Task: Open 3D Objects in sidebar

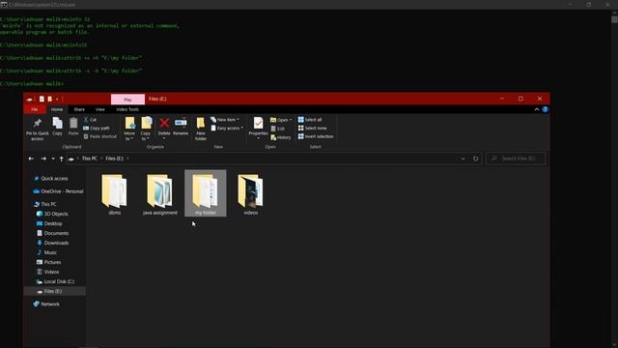Action: pos(52,214)
